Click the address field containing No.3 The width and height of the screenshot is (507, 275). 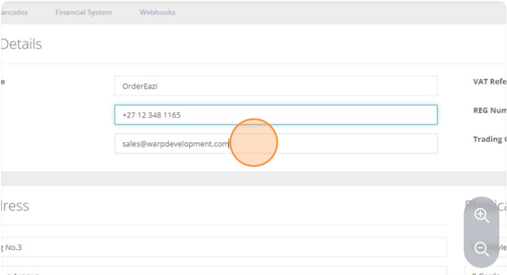point(224,247)
